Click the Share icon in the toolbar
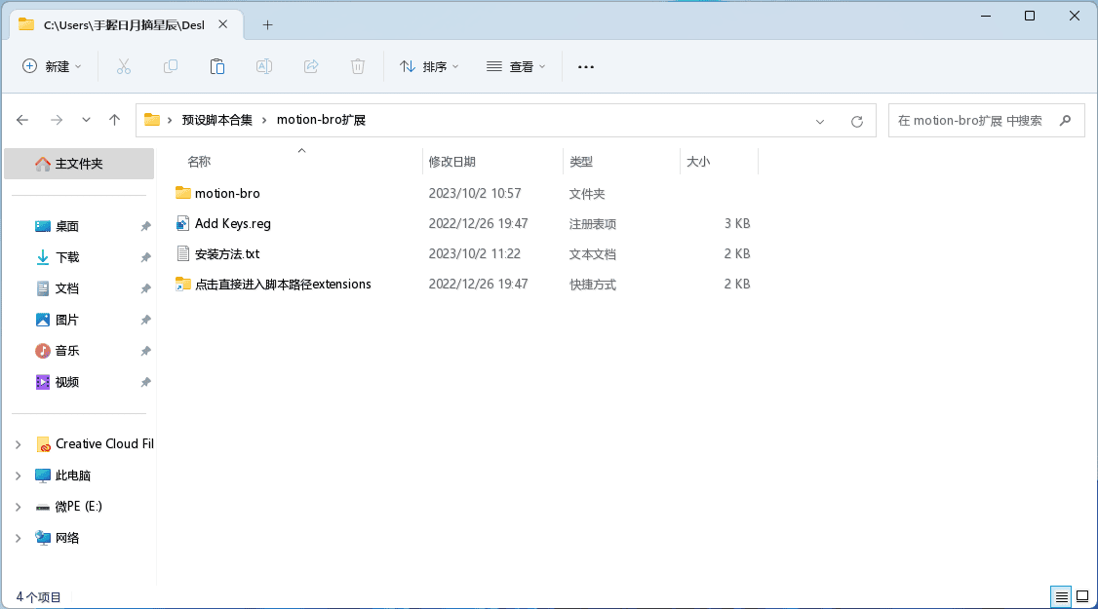The width and height of the screenshot is (1098, 609). (x=310, y=66)
